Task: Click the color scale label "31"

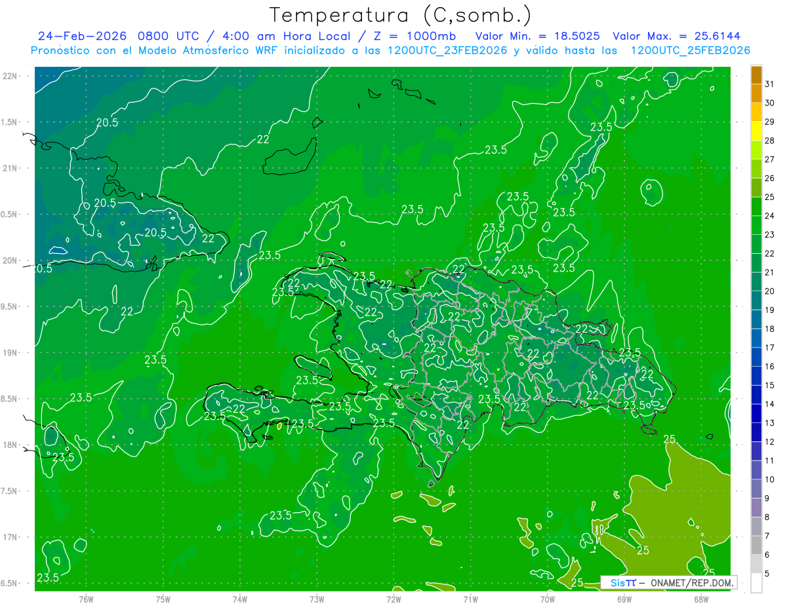Action: [x=769, y=84]
